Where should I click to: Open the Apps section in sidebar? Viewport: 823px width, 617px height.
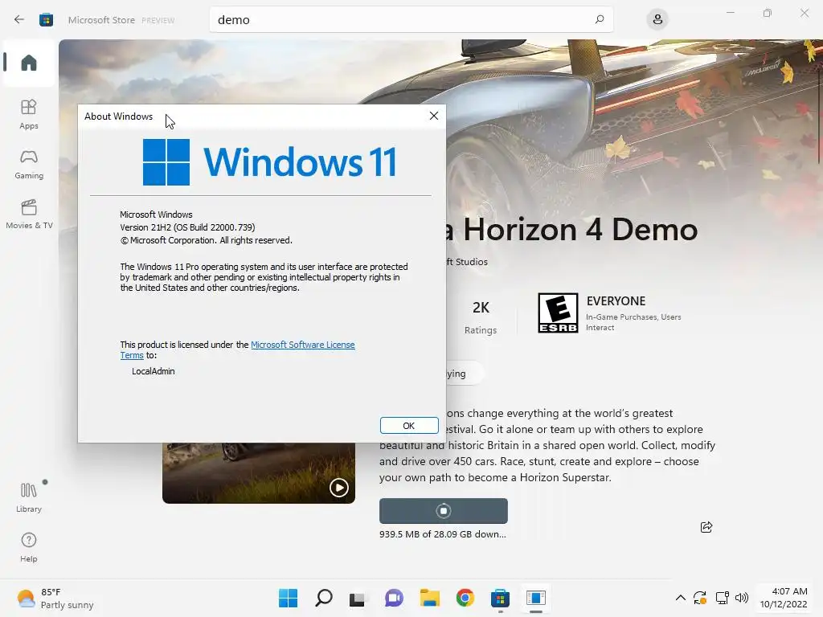(29, 114)
